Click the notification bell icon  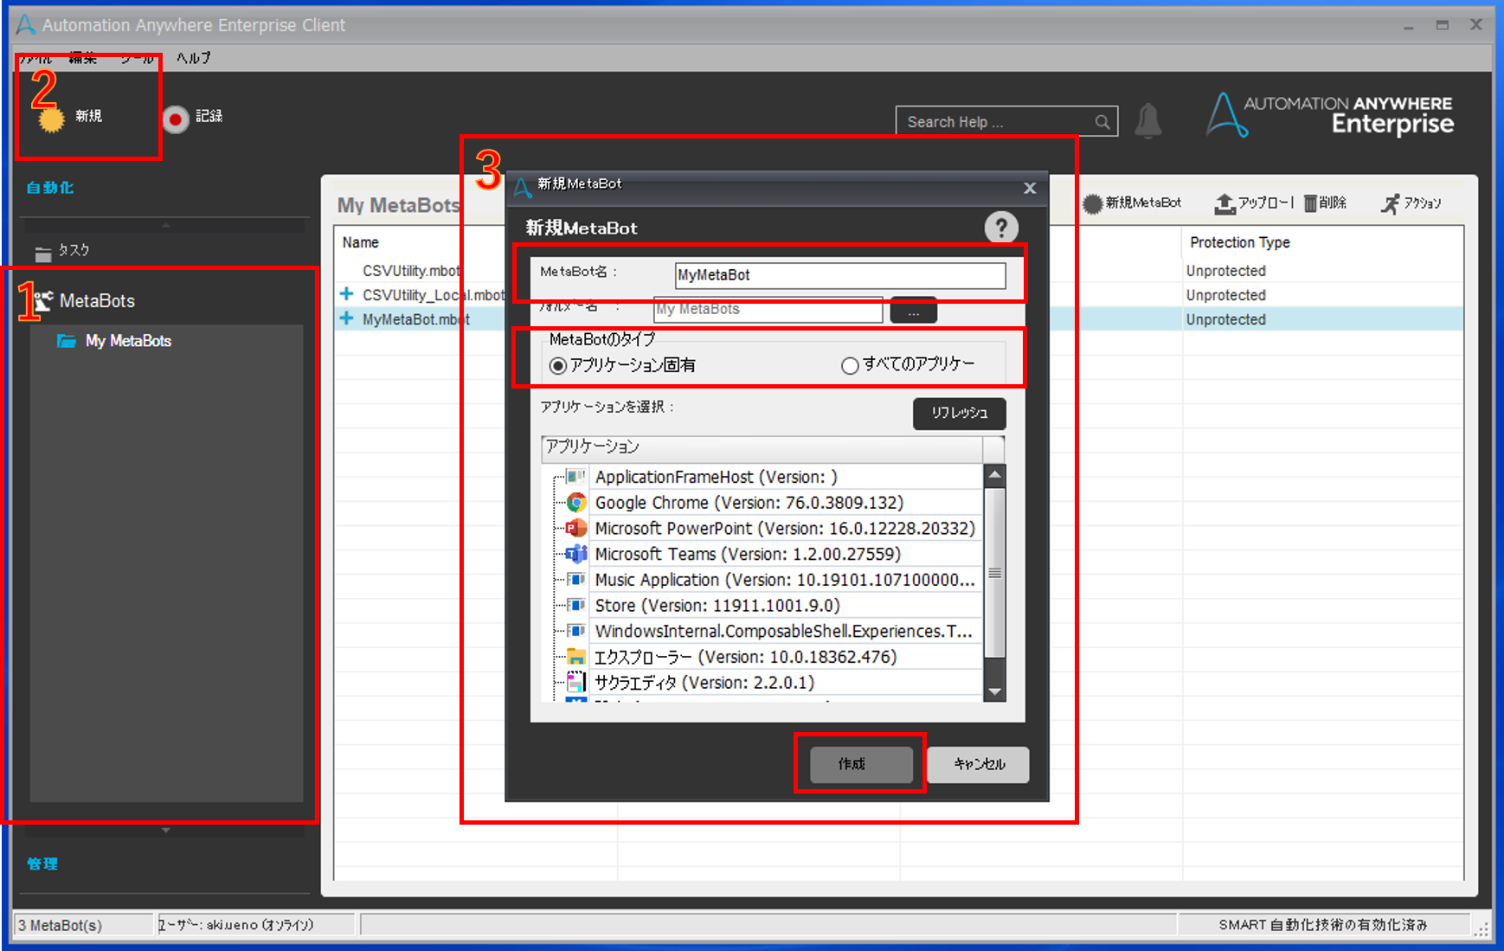(x=1148, y=121)
